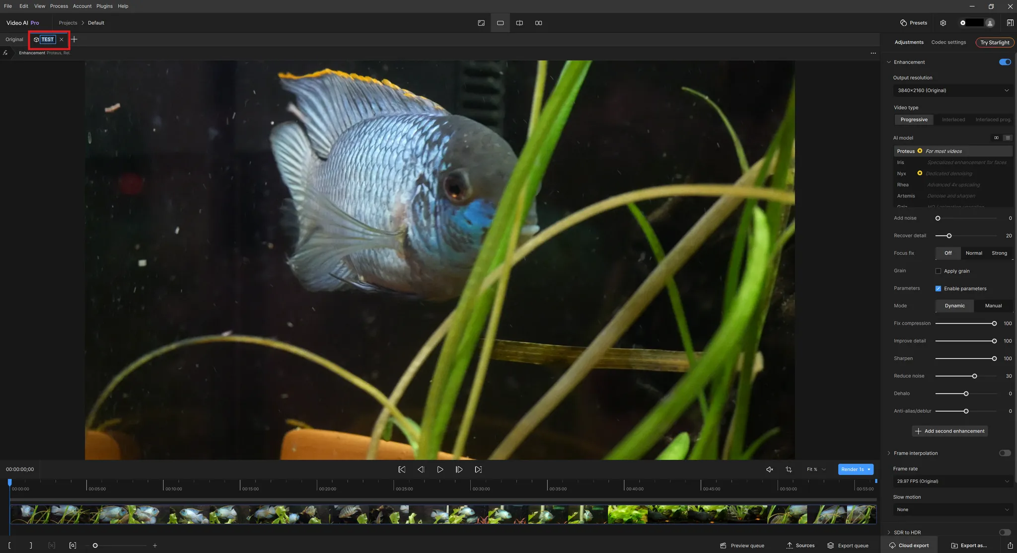Image resolution: width=1017 pixels, height=553 pixels.
Task: Set the trim start bracket marker
Action: [x=9, y=545]
